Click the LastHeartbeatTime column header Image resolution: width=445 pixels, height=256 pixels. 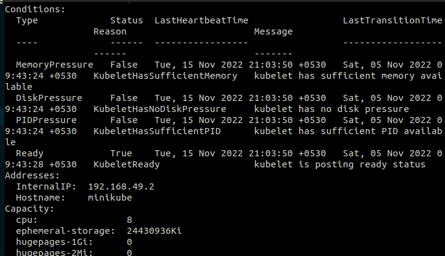pyautogui.click(x=201, y=20)
